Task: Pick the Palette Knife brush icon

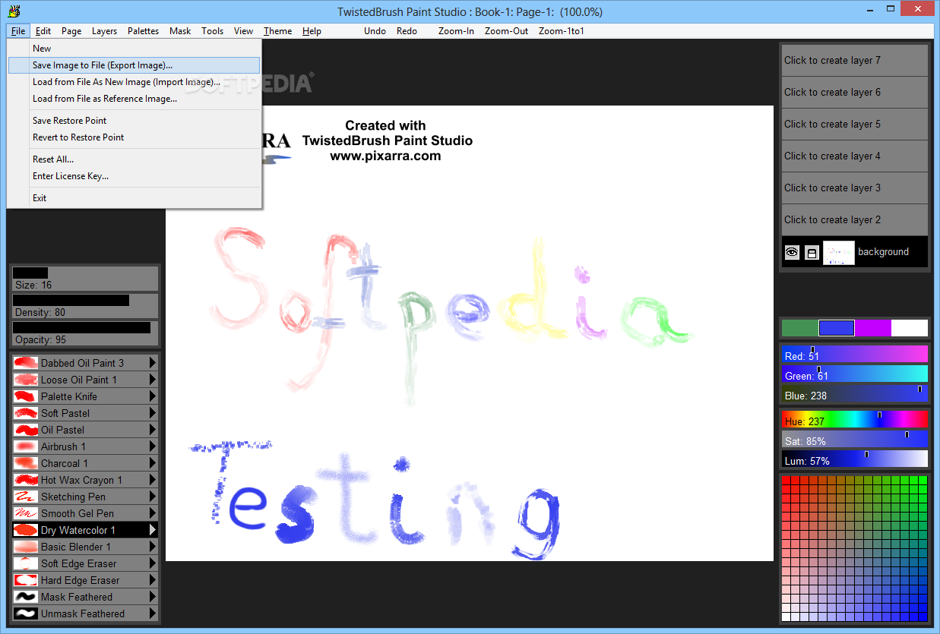Action: point(26,396)
